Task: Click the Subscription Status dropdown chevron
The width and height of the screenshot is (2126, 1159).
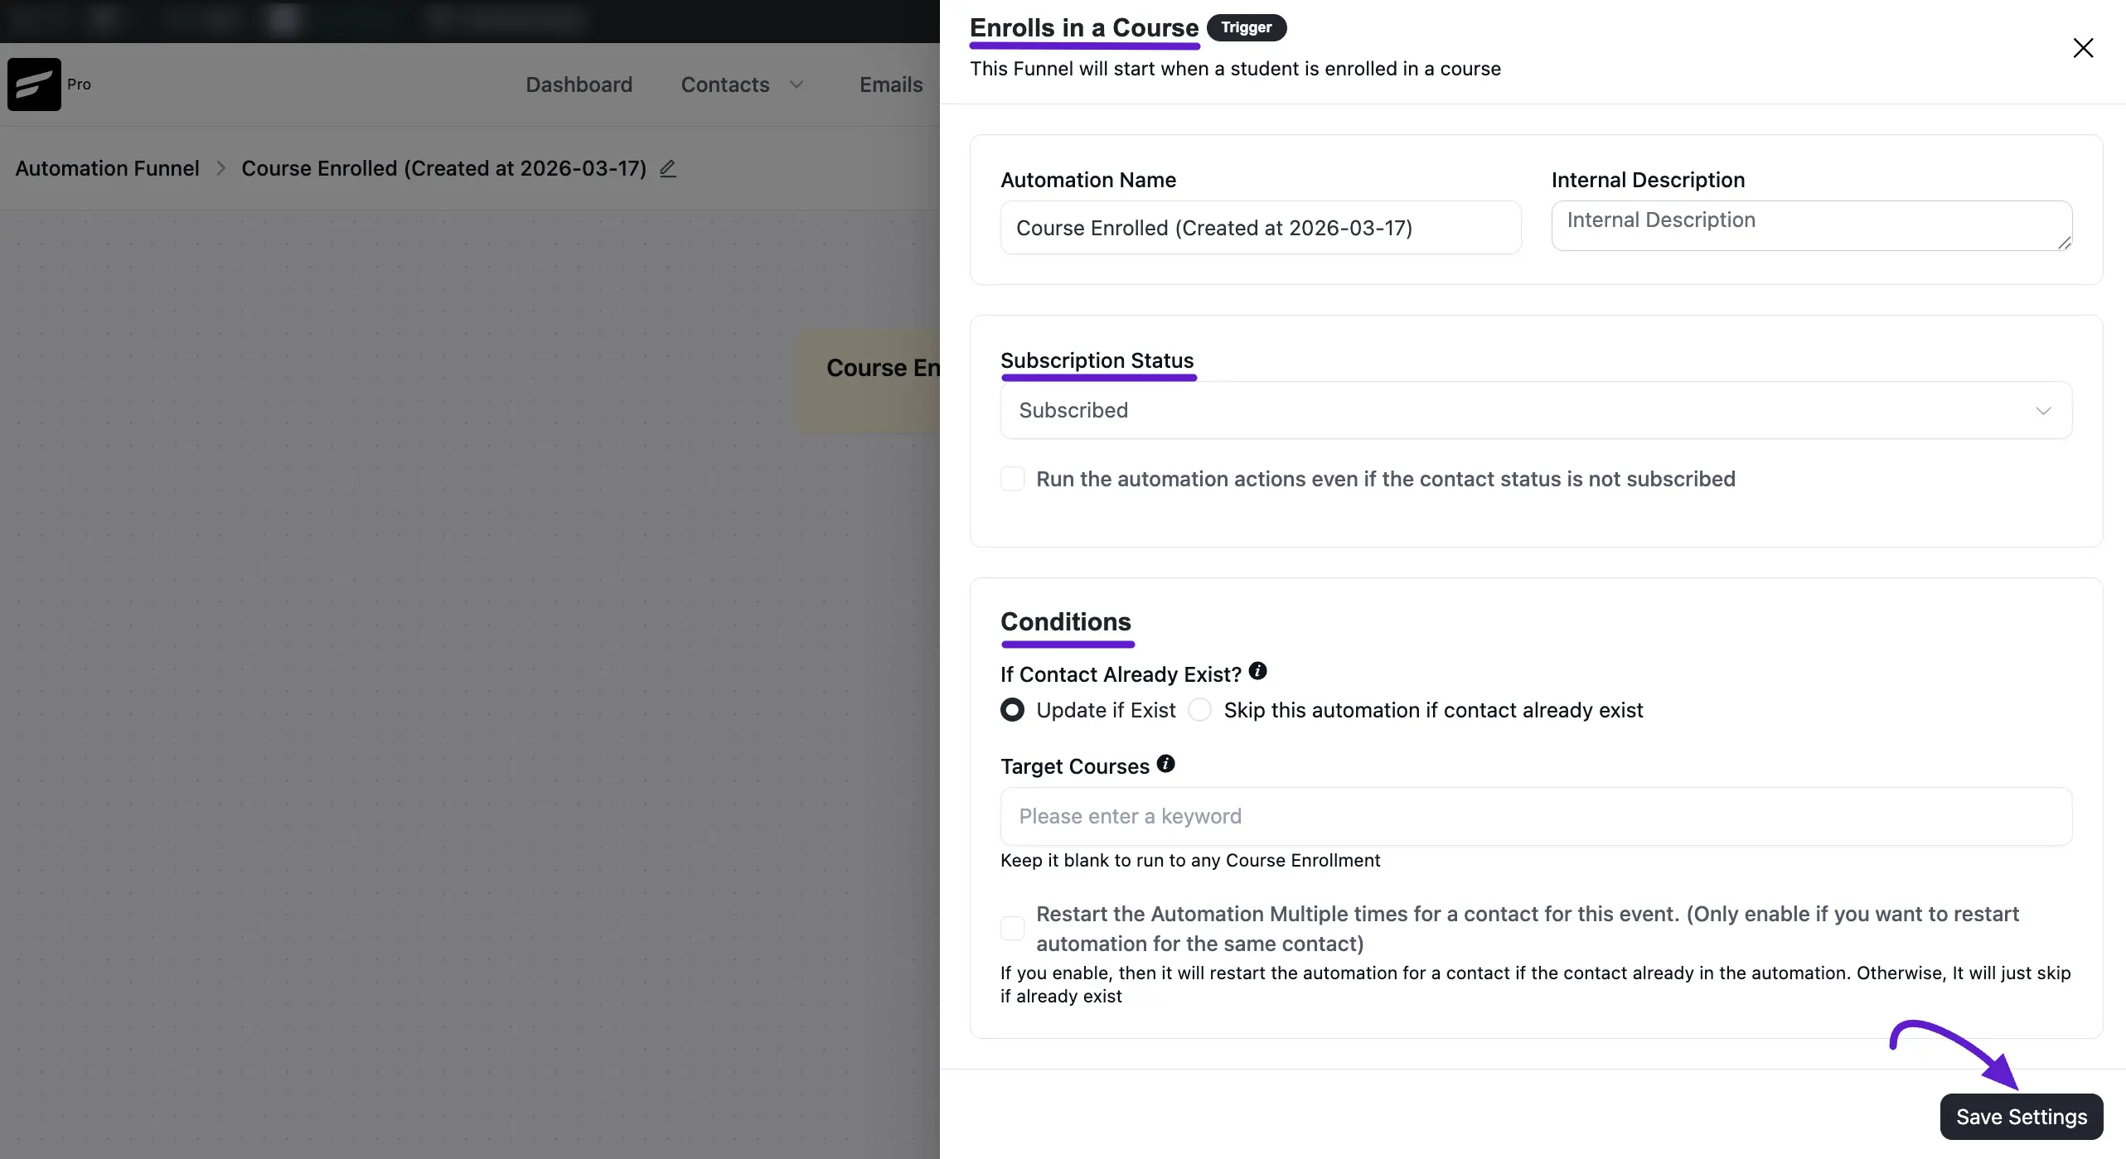Action: [2043, 411]
